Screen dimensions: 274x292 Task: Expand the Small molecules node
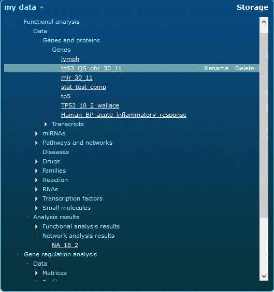(36, 208)
